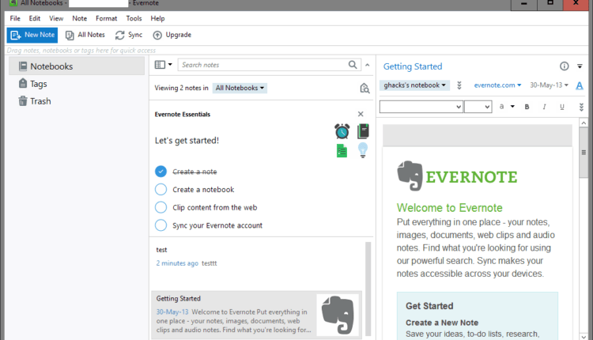Open the File menu

pos(15,18)
